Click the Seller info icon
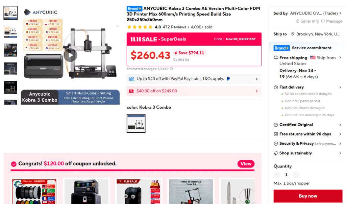The height and width of the screenshot is (204, 346). click(297, 21)
